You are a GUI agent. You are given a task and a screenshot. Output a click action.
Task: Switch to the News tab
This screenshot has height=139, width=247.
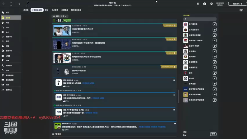47,10
